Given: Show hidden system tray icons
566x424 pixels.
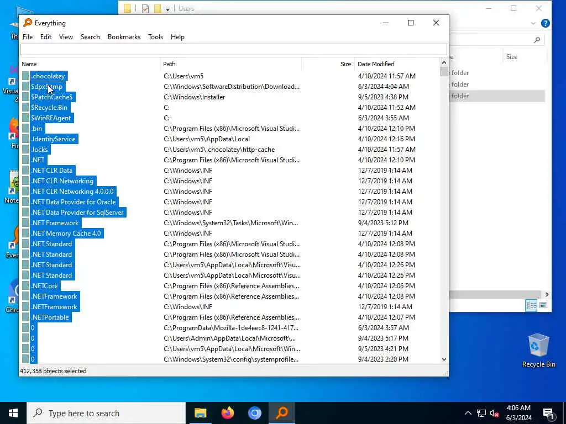Looking at the screenshot, I should [468, 413].
